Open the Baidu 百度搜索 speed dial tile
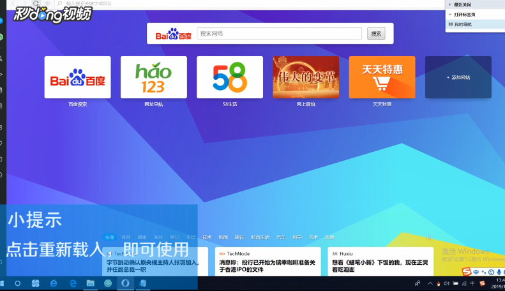Viewport: 505px width, 291px height. (x=78, y=77)
